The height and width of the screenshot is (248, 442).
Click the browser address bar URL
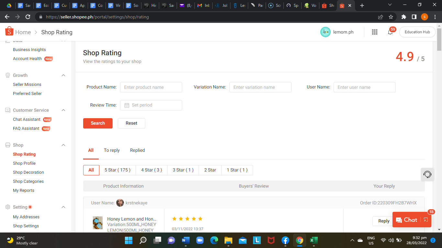click(97, 17)
